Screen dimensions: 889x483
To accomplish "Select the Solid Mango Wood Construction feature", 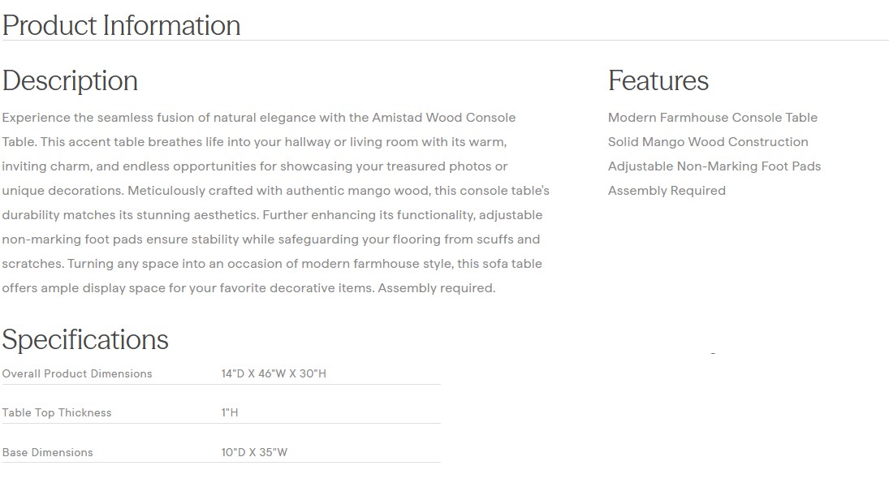I will click(x=707, y=142).
